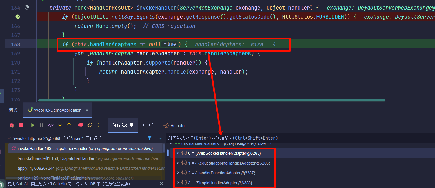Click 'handlerAdapters: size = 4' inline hint
The image size is (435, 188).
235,44
